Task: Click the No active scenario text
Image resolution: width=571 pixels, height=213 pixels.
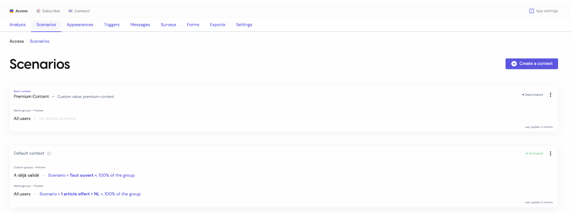Action: 58,119
